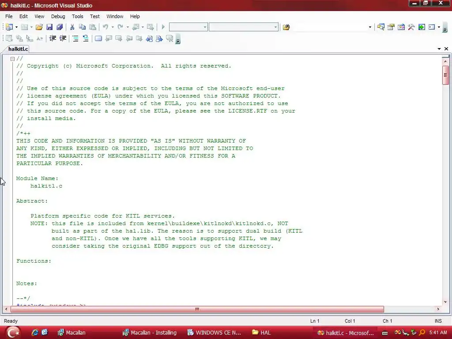Close the halkitl.c document tab

point(446,49)
